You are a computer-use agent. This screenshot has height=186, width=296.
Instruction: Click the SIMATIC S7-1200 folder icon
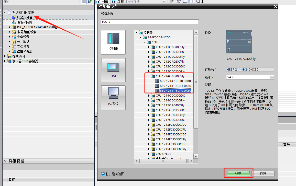[x=145, y=37]
